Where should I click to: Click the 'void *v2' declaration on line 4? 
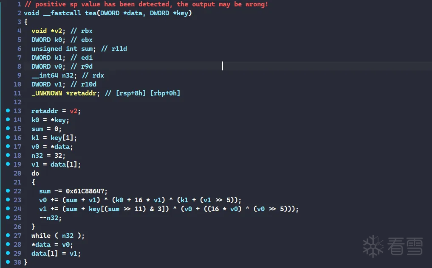pos(47,31)
